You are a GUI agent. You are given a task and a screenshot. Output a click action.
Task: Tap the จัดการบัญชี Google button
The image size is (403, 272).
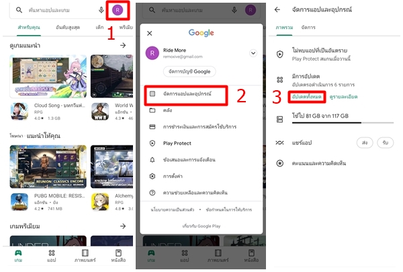click(189, 71)
